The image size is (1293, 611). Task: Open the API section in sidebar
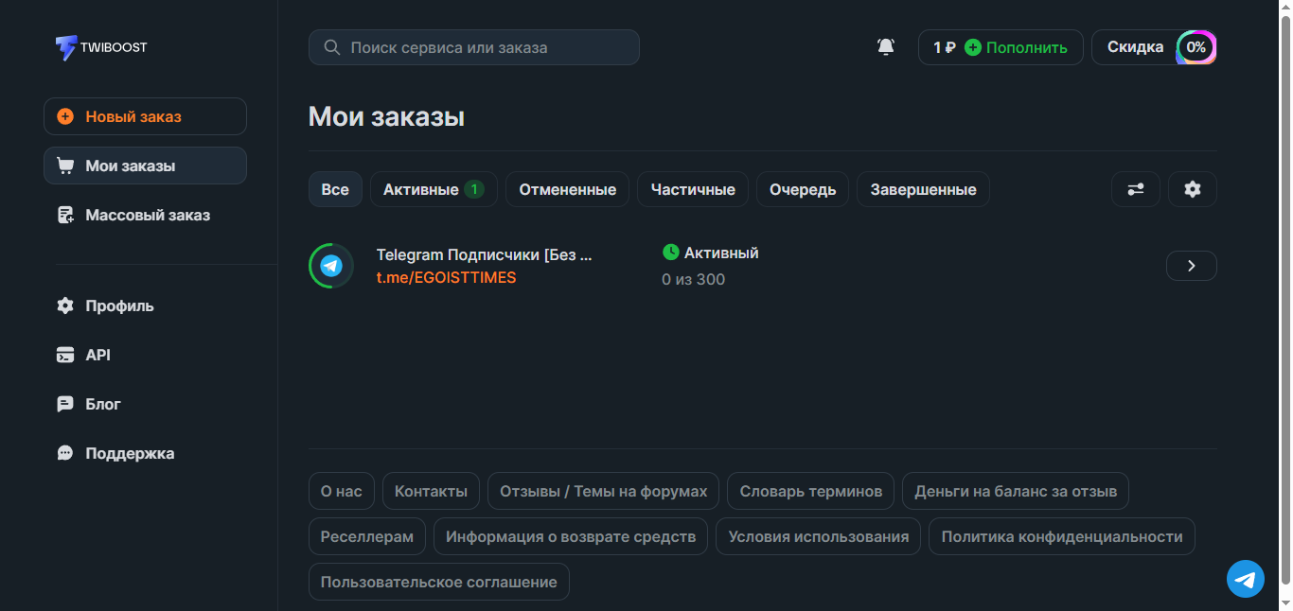click(97, 355)
